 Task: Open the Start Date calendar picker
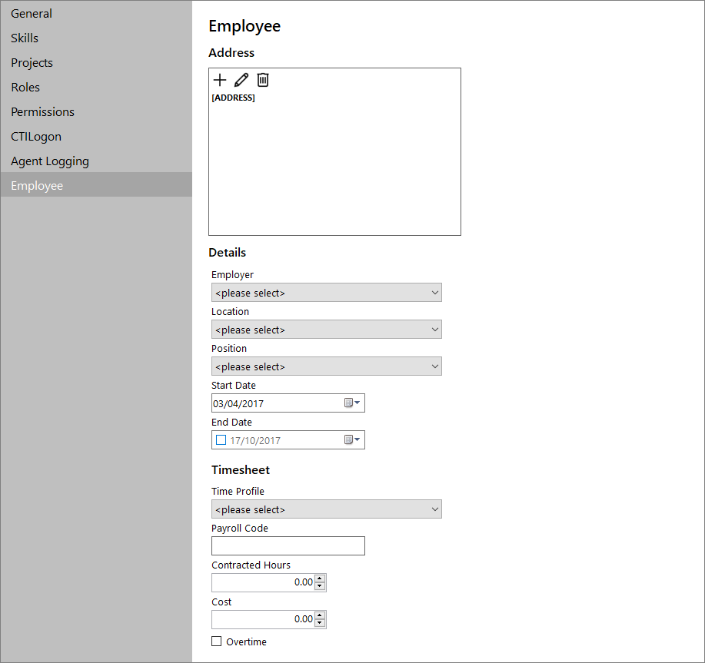click(x=352, y=403)
